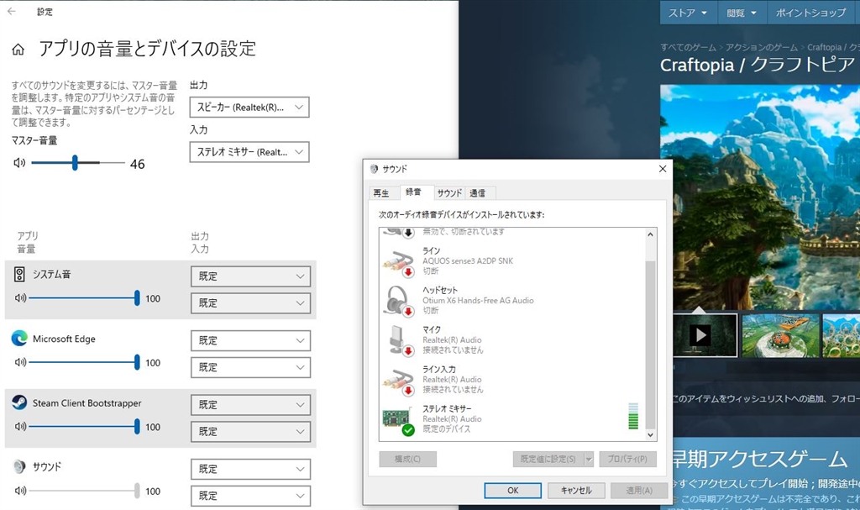This screenshot has height=510, width=860.
Task: Follow the すべてのゲーム breadcrumb link
Action: click(688, 47)
